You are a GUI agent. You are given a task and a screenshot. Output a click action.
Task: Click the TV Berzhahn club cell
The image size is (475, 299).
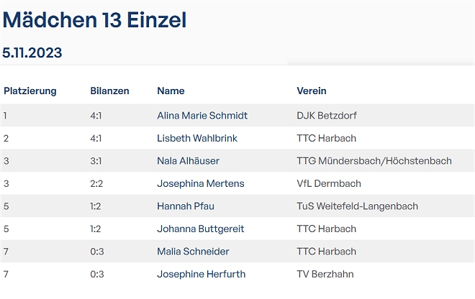coord(325,275)
